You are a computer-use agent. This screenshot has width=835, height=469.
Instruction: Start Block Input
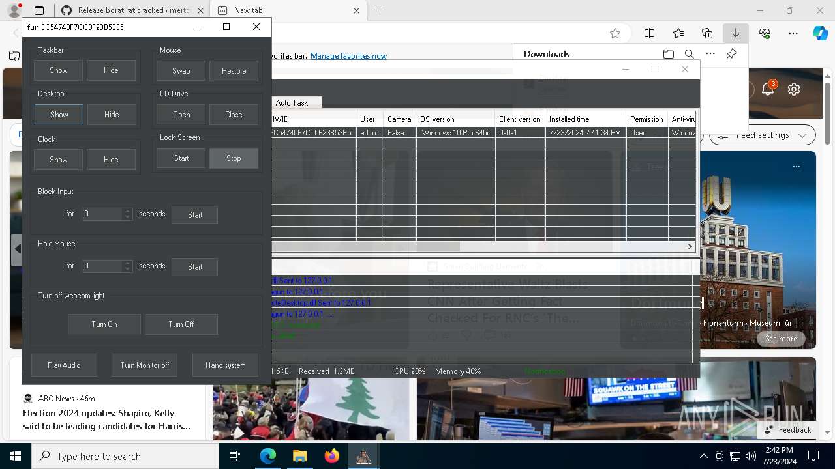tap(194, 215)
